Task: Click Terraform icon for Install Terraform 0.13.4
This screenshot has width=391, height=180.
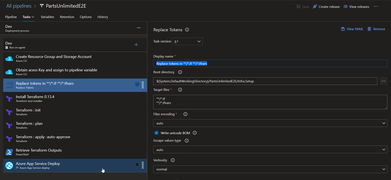Action: pyautogui.click(x=9, y=99)
